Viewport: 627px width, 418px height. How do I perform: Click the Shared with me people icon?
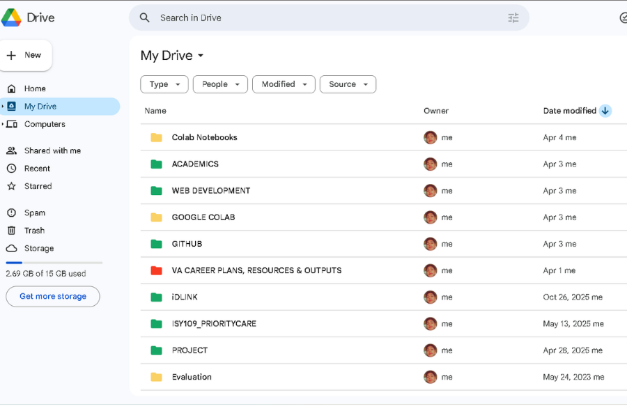point(12,150)
